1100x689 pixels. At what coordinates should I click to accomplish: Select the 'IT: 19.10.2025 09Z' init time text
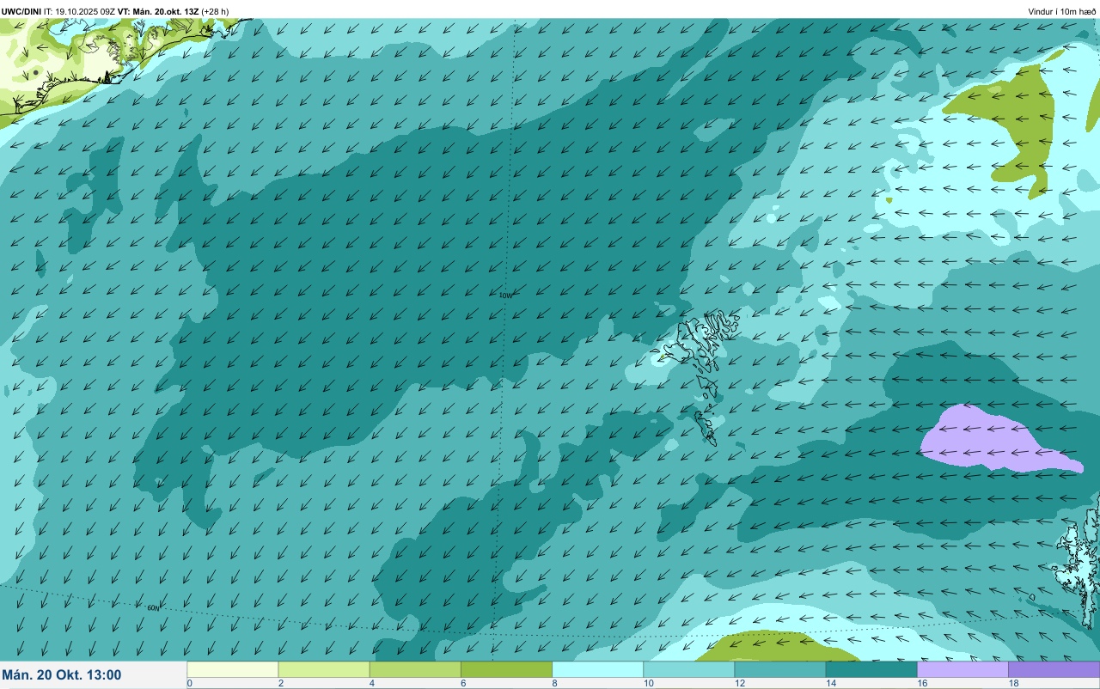point(80,11)
